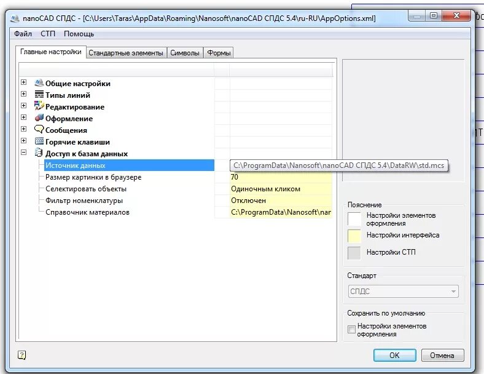Viewport: 484px width, 374px height.
Task: Click the Доступ к базам данных label
Action: coord(87,154)
